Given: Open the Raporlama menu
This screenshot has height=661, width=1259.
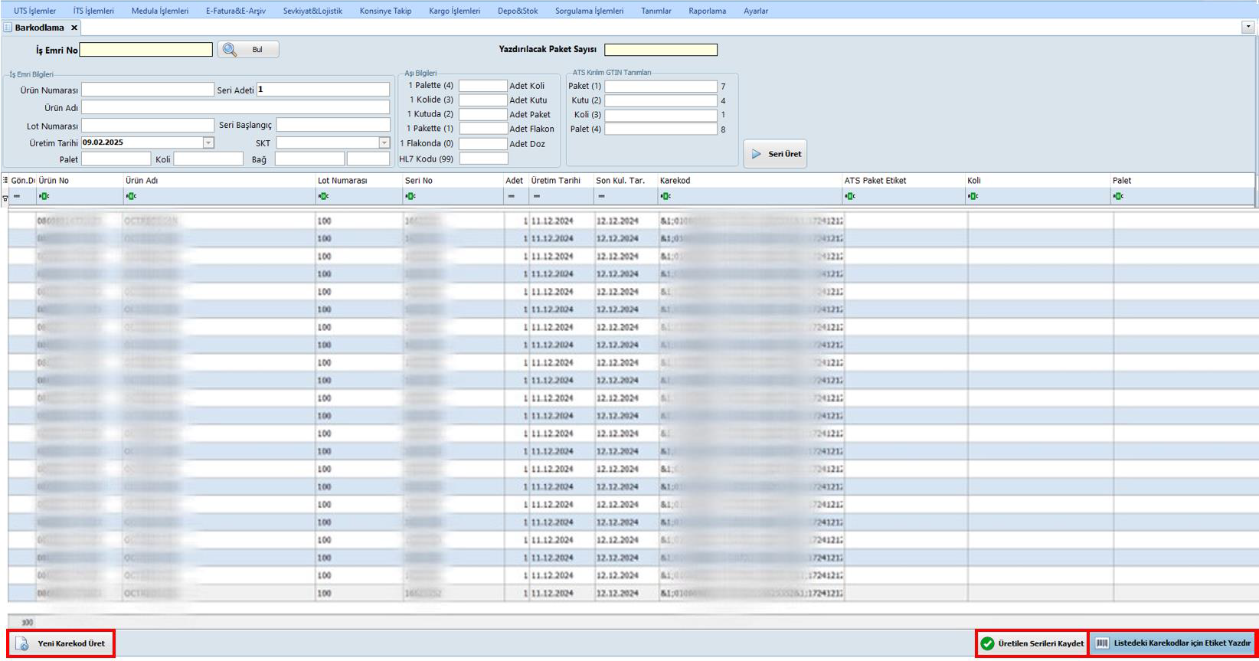Looking at the screenshot, I should click(707, 11).
